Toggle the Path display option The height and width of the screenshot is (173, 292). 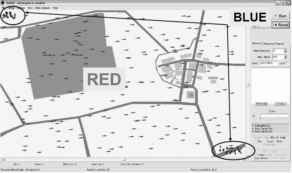[279, 142]
